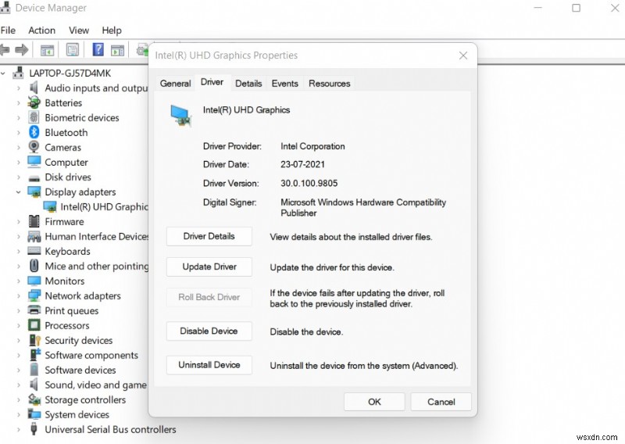Click the Uninstall Device button
Image resolution: width=625 pixels, height=444 pixels.
(209, 364)
